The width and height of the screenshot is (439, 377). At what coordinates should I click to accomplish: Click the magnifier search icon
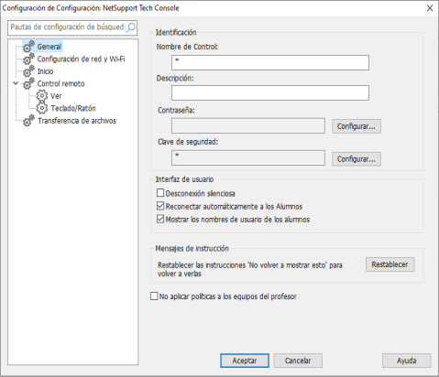click(x=131, y=27)
